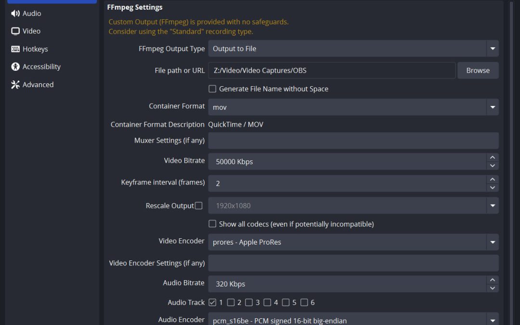Click the Hotkeys keyboard icon
Image resolution: width=520 pixels, height=325 pixels.
(x=15, y=49)
